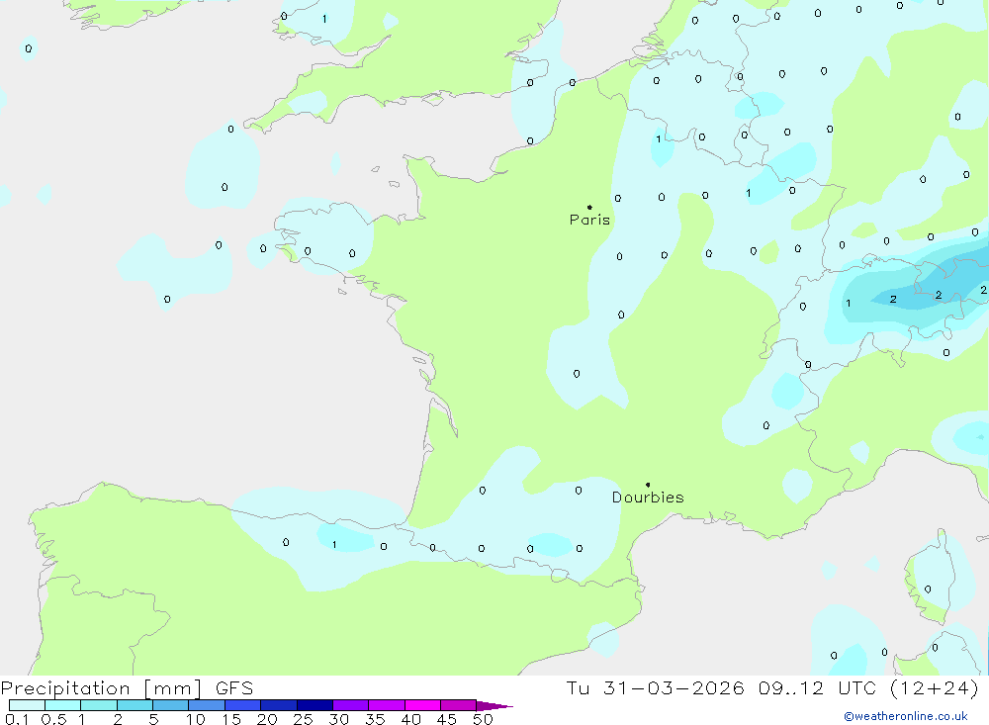Viewport: 989px width, 725px height.
Task: Click the legend arrow tip above 50 mm
Action: coord(494,705)
